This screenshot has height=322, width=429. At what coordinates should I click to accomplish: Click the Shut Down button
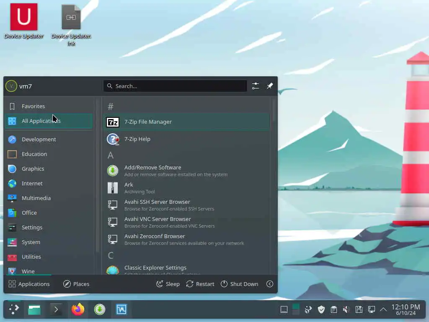click(x=239, y=284)
